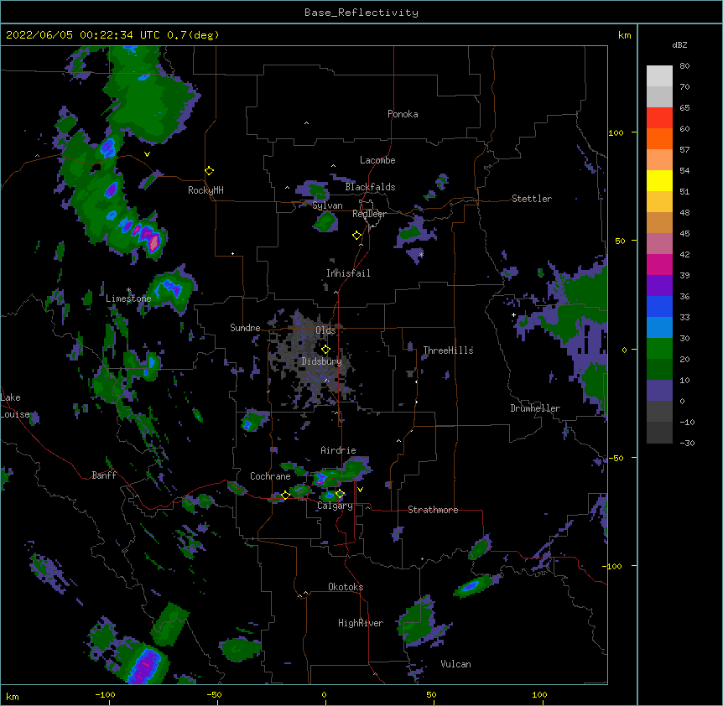The width and height of the screenshot is (723, 706).
Task: Click the yellow diamond marker near RockyMH
Action: tap(209, 171)
